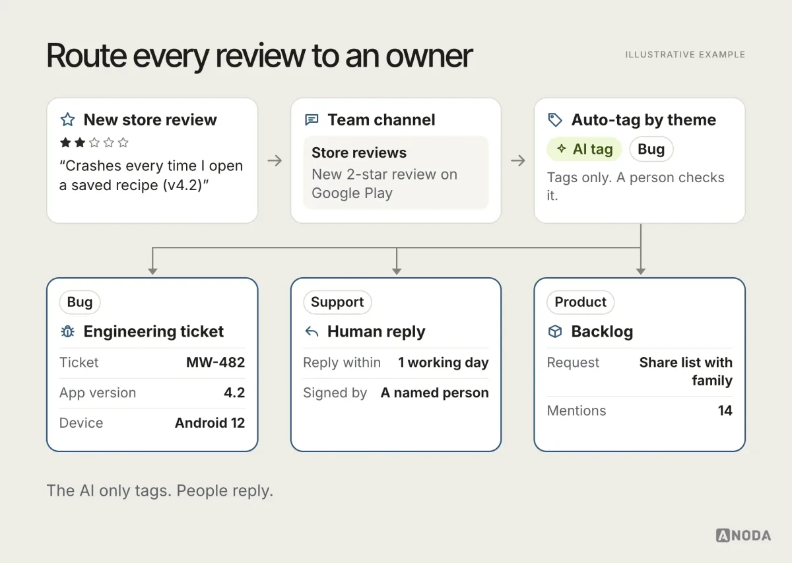This screenshot has height=563, width=792.
Task: Select the Bug chip next to AI tag
Action: [x=651, y=149]
